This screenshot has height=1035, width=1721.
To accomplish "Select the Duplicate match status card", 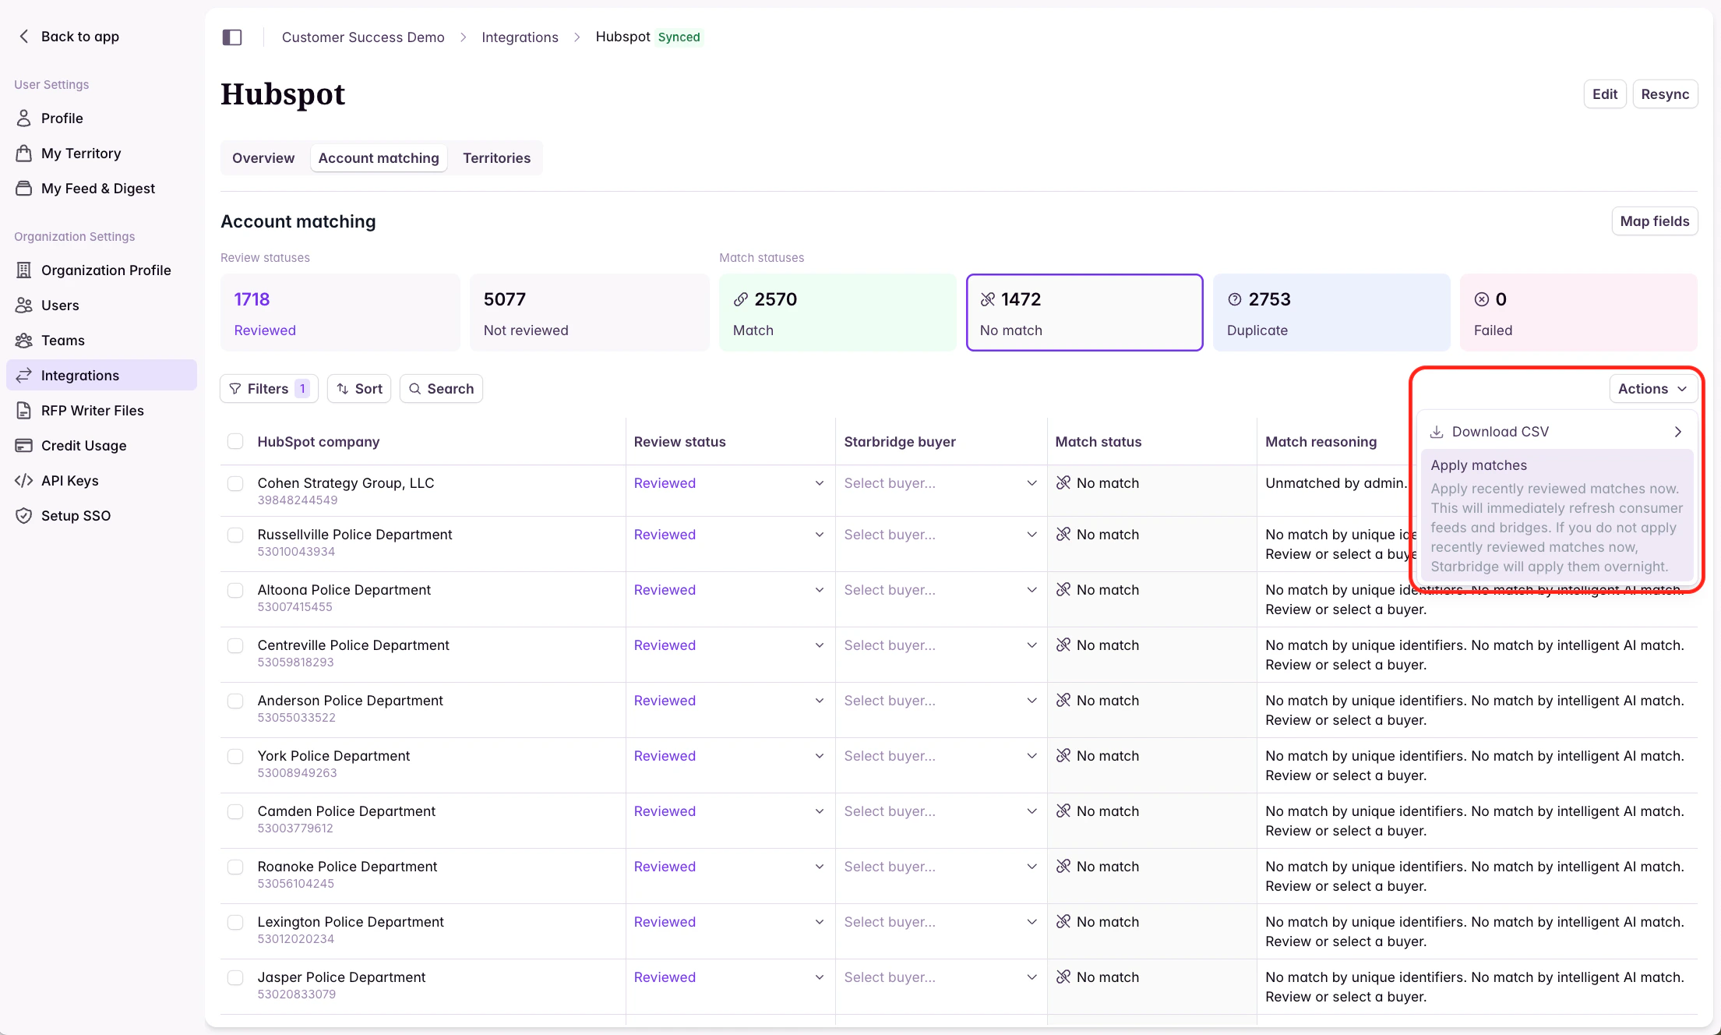I will (1331, 313).
